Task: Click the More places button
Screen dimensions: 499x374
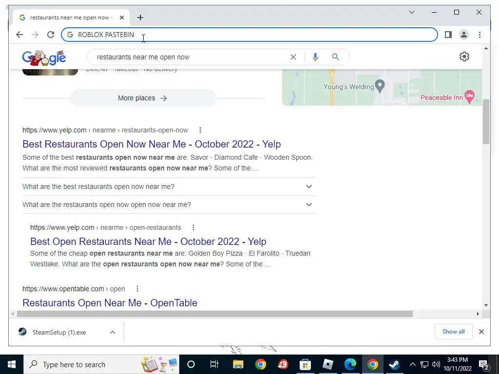Action: [x=143, y=98]
